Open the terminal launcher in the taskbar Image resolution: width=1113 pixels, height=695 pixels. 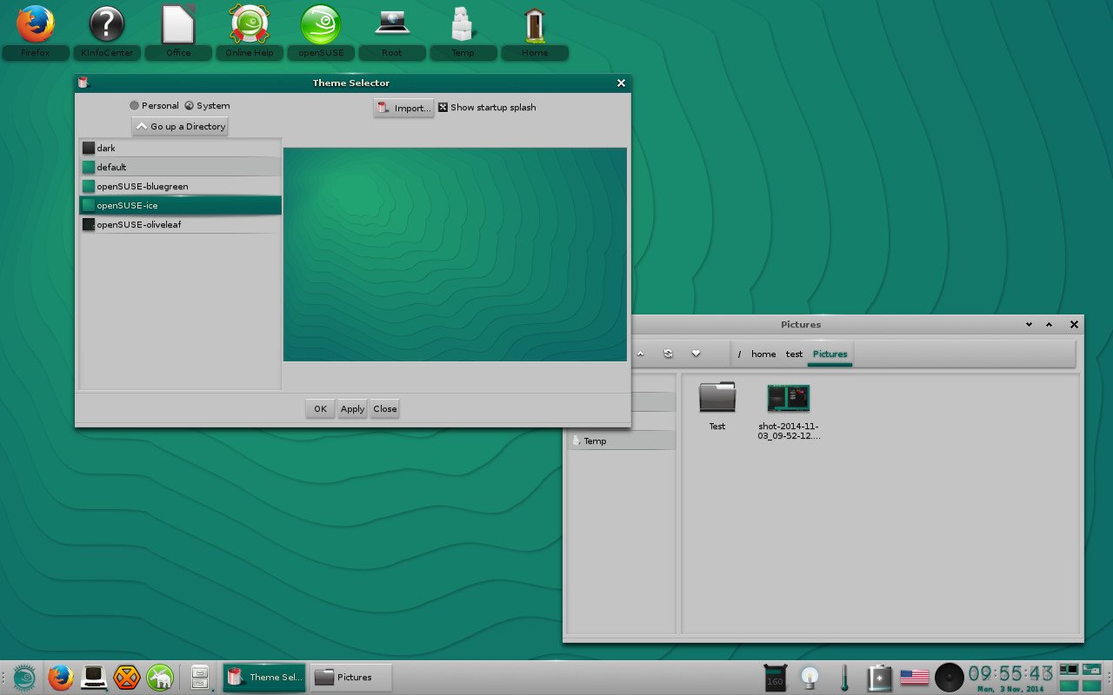pos(93,677)
